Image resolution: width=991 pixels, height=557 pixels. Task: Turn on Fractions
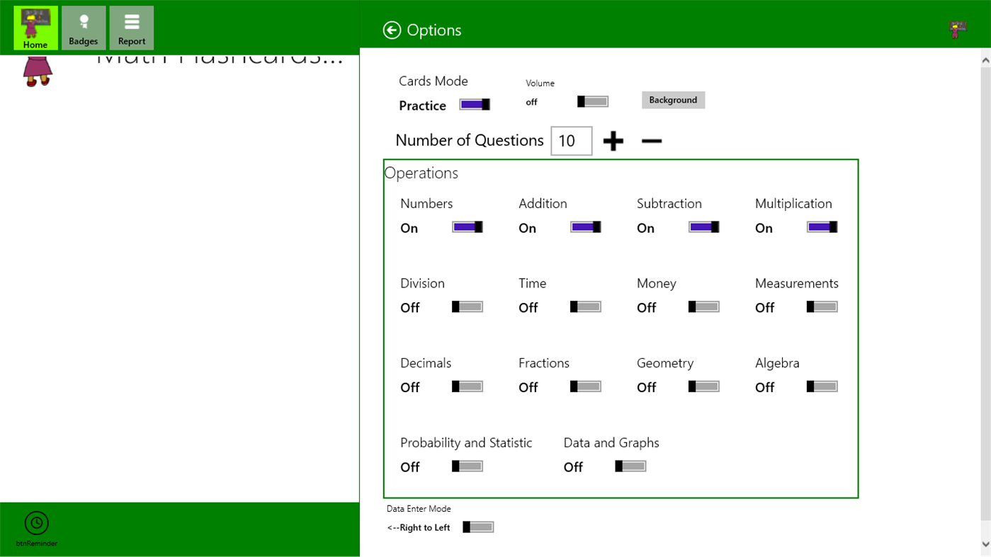coord(585,386)
